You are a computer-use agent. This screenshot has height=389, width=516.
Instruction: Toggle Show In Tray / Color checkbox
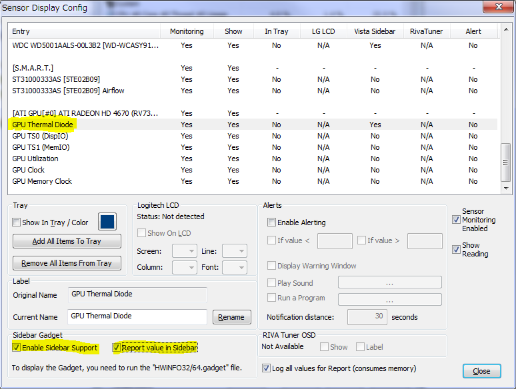17,222
